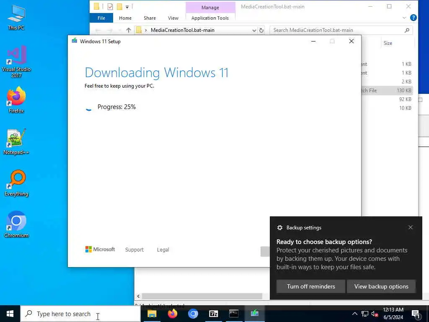Select the 10 KB file row
Image resolution: width=429 pixels, height=322 pixels.
tap(387, 108)
